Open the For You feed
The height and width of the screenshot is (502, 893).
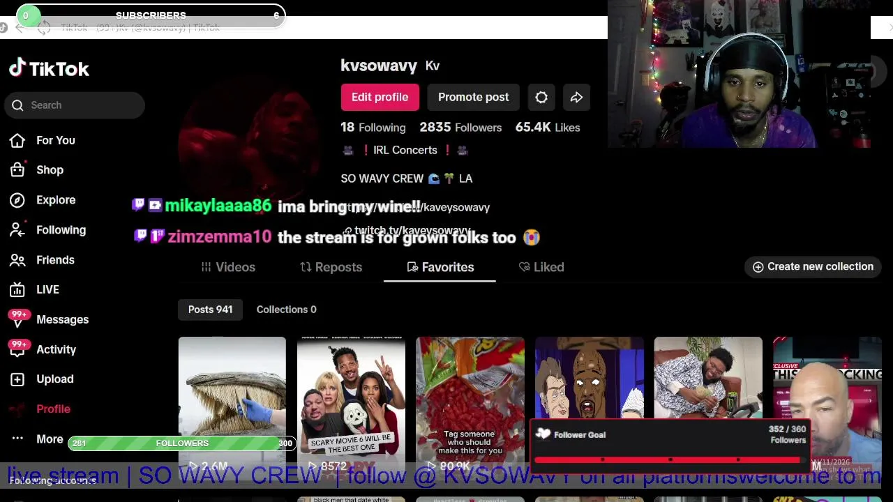(55, 140)
